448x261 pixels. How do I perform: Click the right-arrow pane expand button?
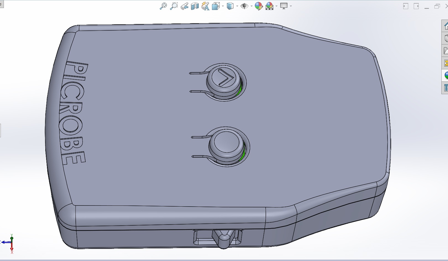[x=416, y=6]
